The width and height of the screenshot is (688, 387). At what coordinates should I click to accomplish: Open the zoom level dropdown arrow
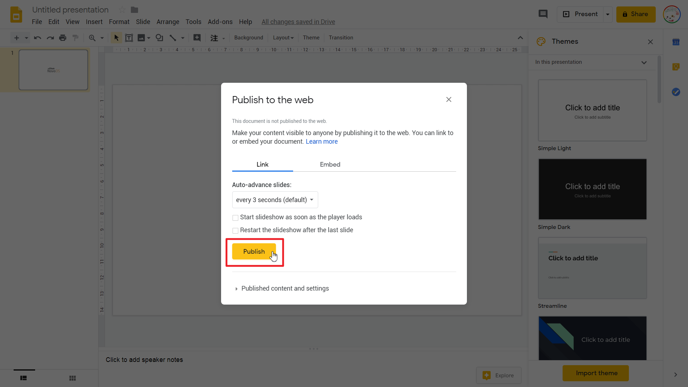click(102, 38)
